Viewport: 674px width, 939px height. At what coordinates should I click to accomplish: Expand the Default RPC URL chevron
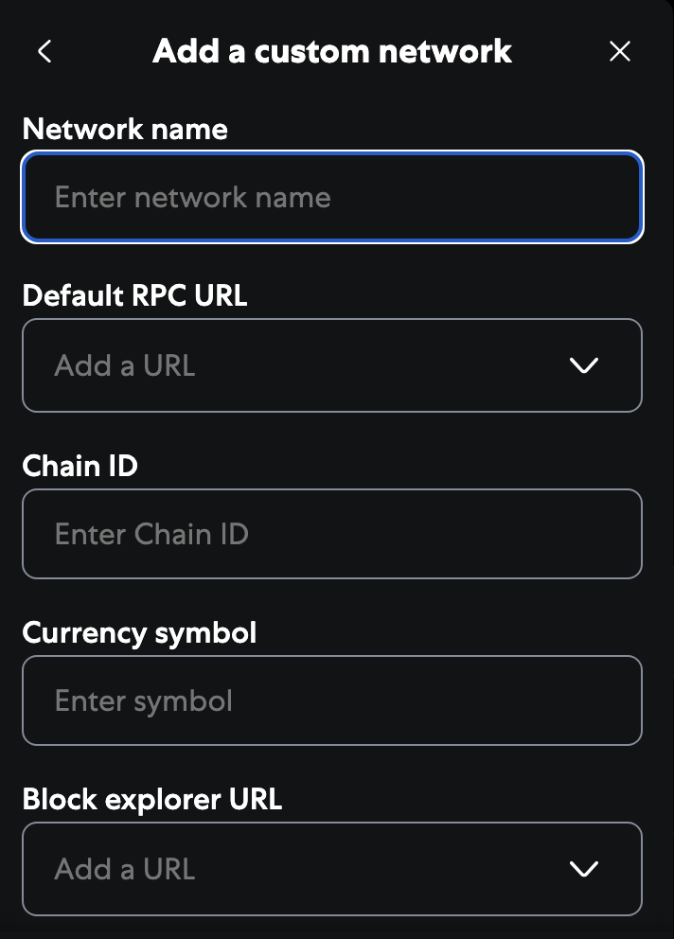pos(584,365)
